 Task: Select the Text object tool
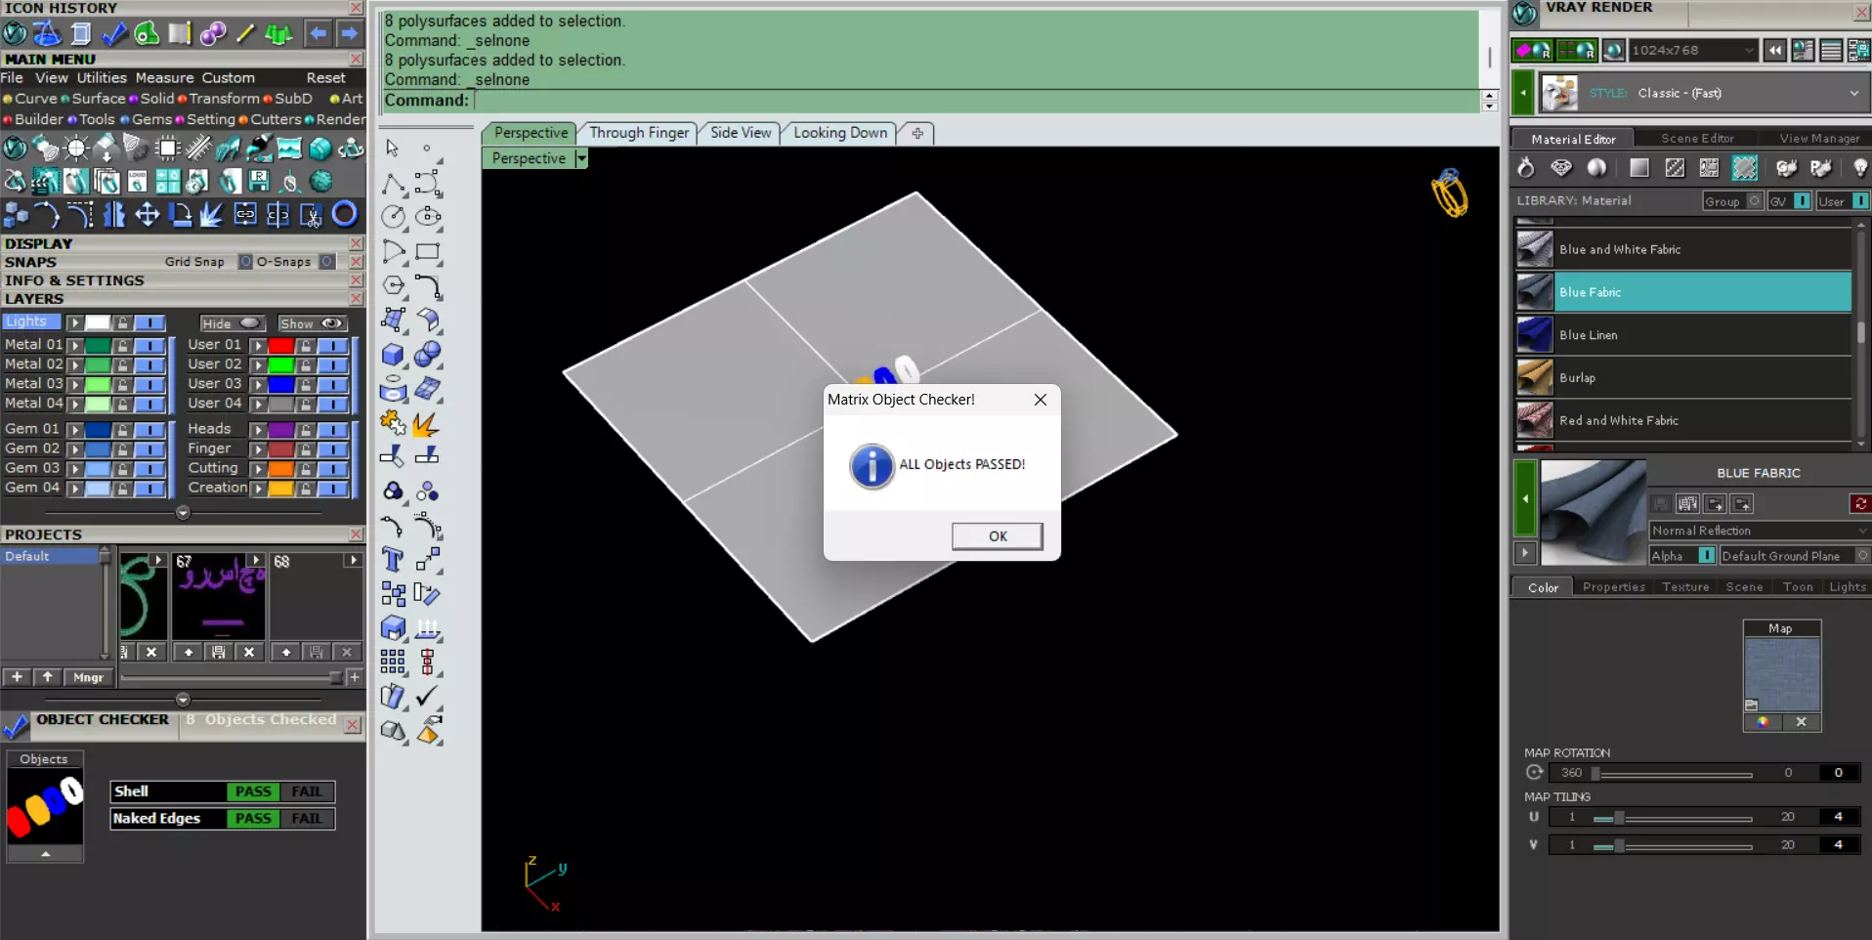[x=393, y=560]
